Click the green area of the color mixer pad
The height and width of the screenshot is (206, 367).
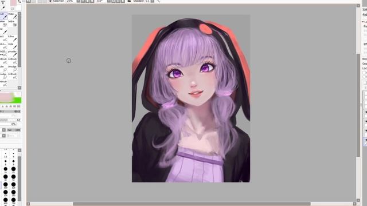tap(18, 100)
